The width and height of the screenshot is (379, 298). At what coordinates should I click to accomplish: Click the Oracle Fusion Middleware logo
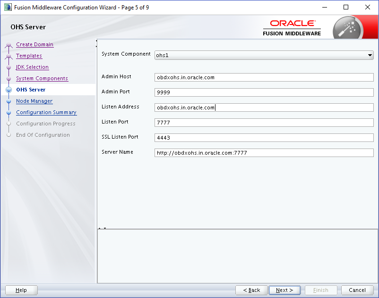pyautogui.click(x=292, y=28)
